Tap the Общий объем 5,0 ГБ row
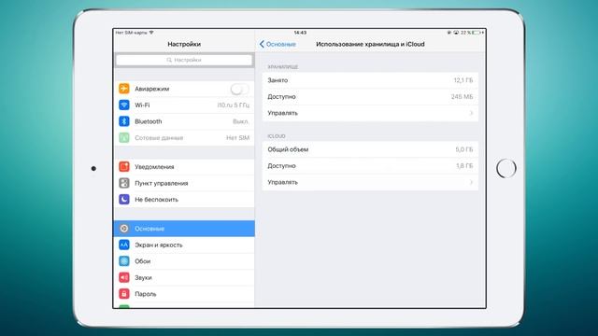The width and height of the screenshot is (598, 336). pyautogui.click(x=370, y=149)
